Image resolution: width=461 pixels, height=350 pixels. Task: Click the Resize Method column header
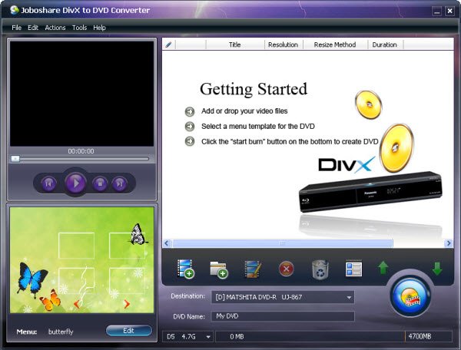point(335,45)
